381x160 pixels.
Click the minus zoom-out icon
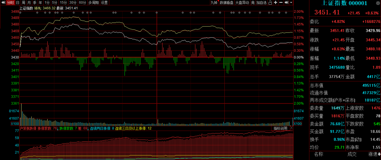281,3
